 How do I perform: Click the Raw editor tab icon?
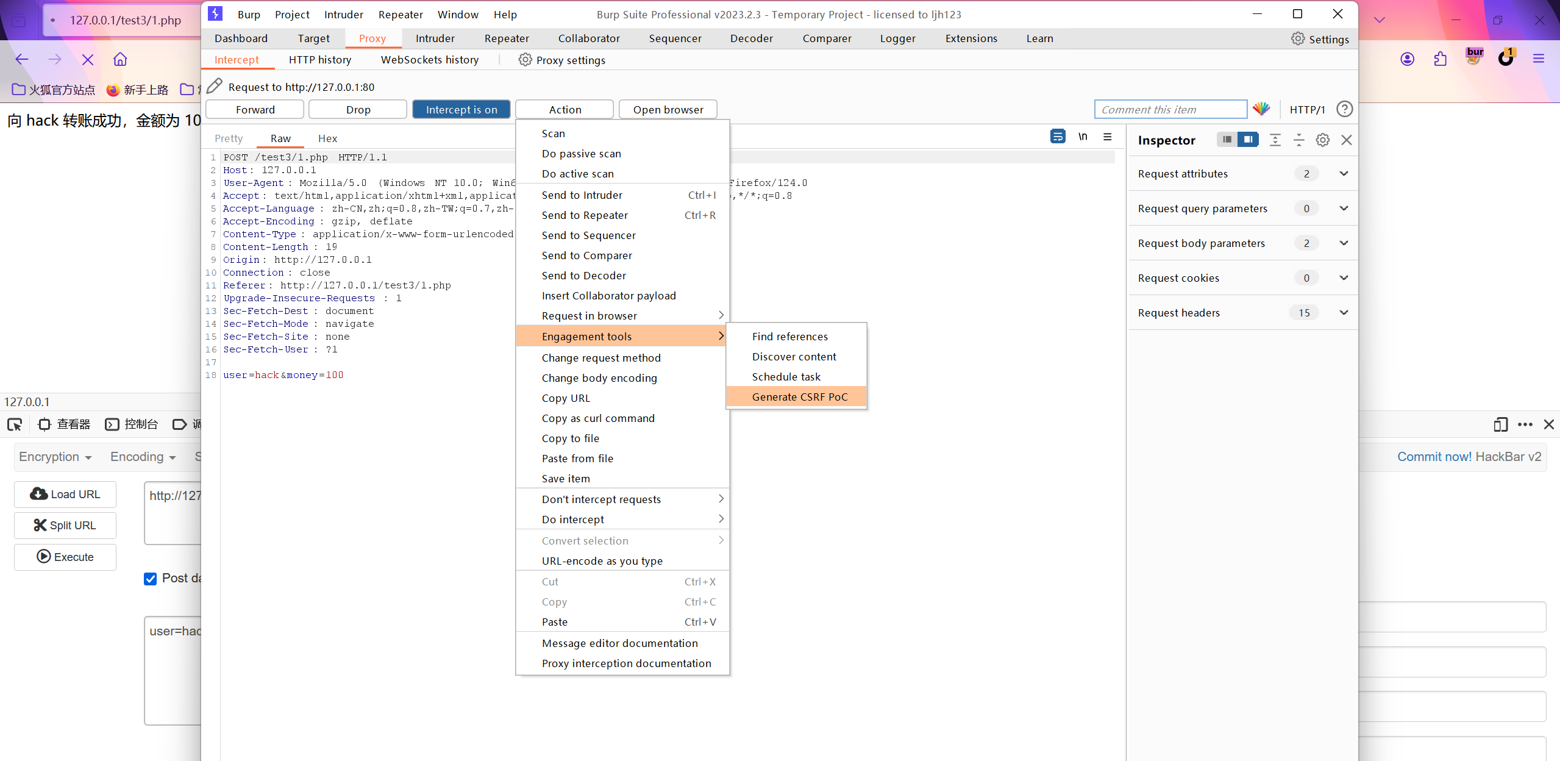pos(280,137)
